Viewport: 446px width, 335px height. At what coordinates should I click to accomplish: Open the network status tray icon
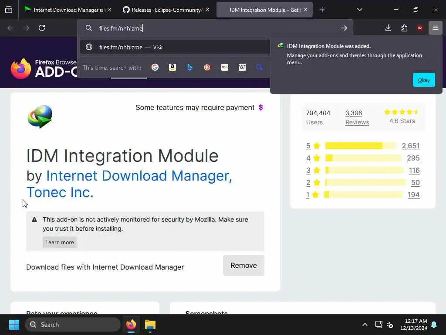point(378,325)
